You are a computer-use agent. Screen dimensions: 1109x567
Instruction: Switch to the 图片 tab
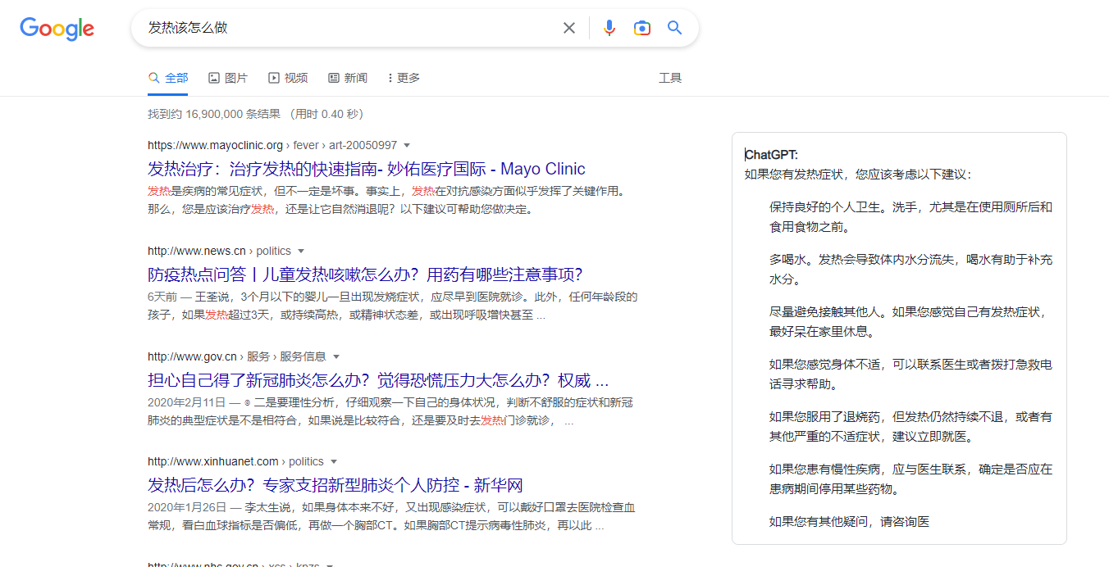tap(228, 78)
